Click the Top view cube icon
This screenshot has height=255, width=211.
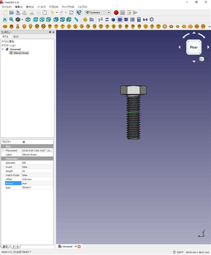[x=42, y=20]
